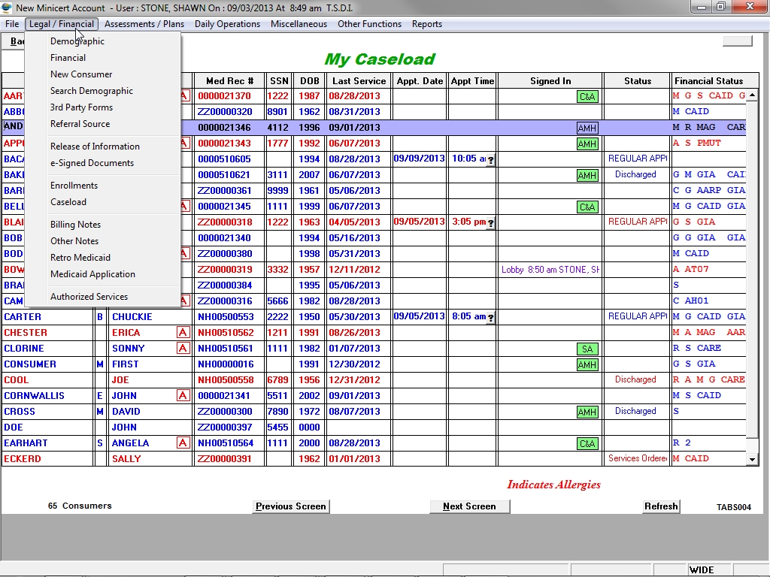770x577 pixels.
Task: Open Daily Operations menu
Action: tap(227, 24)
